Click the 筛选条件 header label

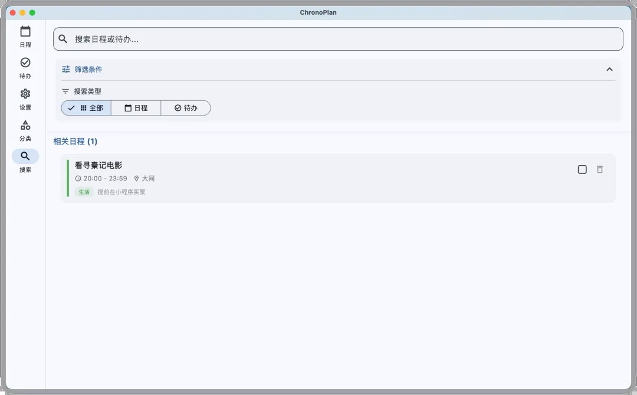point(88,70)
